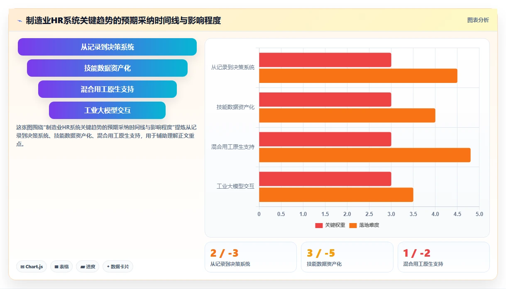This screenshot has width=506, height=289.
Task: Select the 混合用工原生支持 funnel bar
Action: [x=107, y=89]
